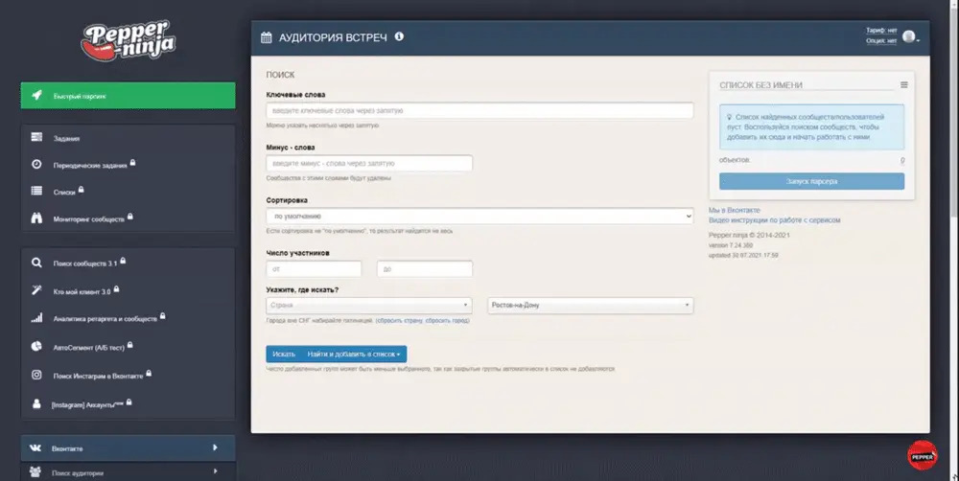Click the lock icon beside Списки
The width and height of the screenshot is (959, 481).
click(81, 190)
